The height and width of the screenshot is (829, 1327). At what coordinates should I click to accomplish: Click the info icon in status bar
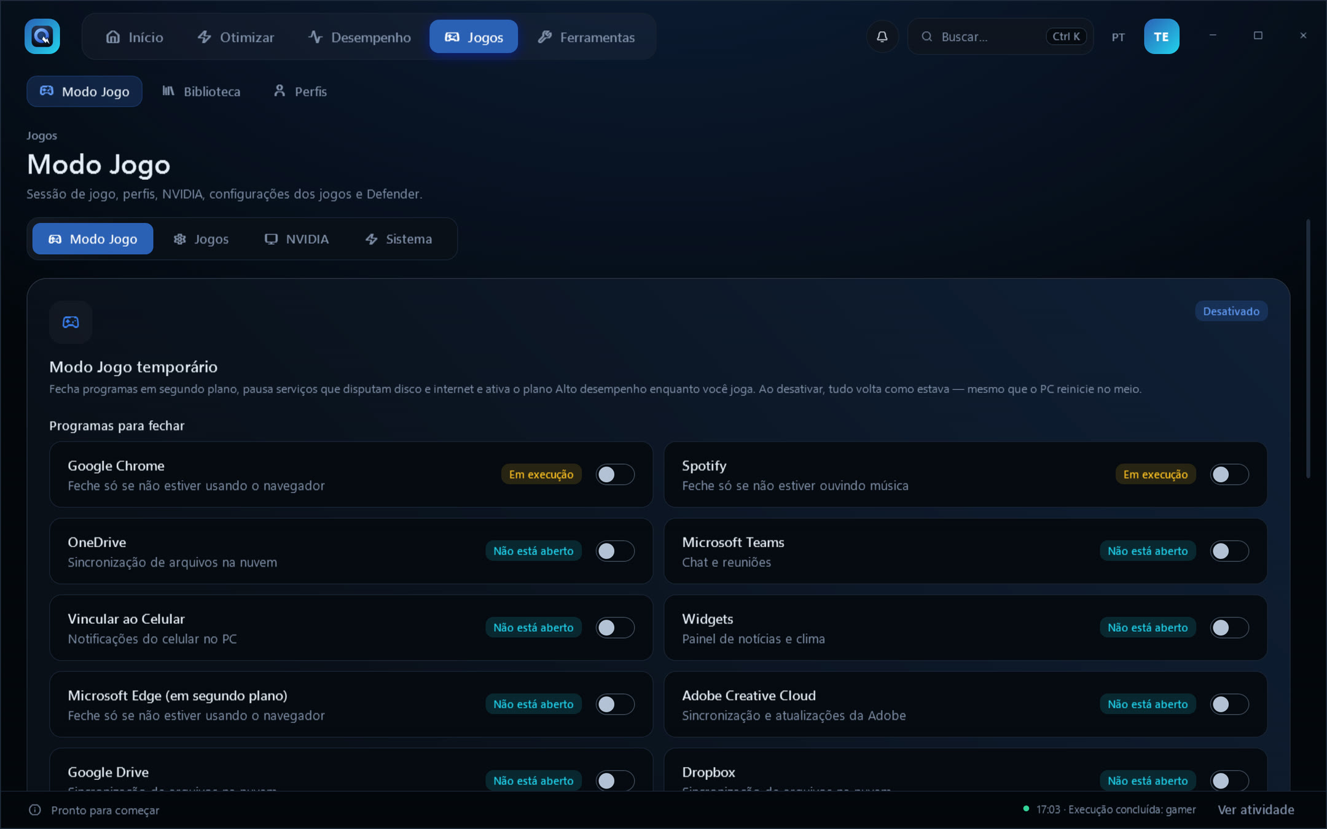35,810
